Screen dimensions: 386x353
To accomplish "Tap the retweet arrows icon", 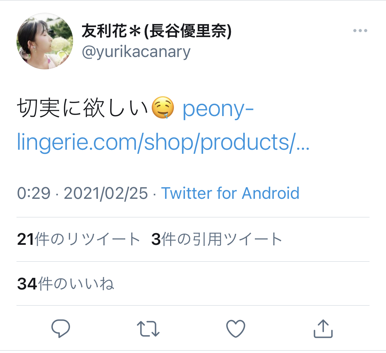I will (x=148, y=329).
